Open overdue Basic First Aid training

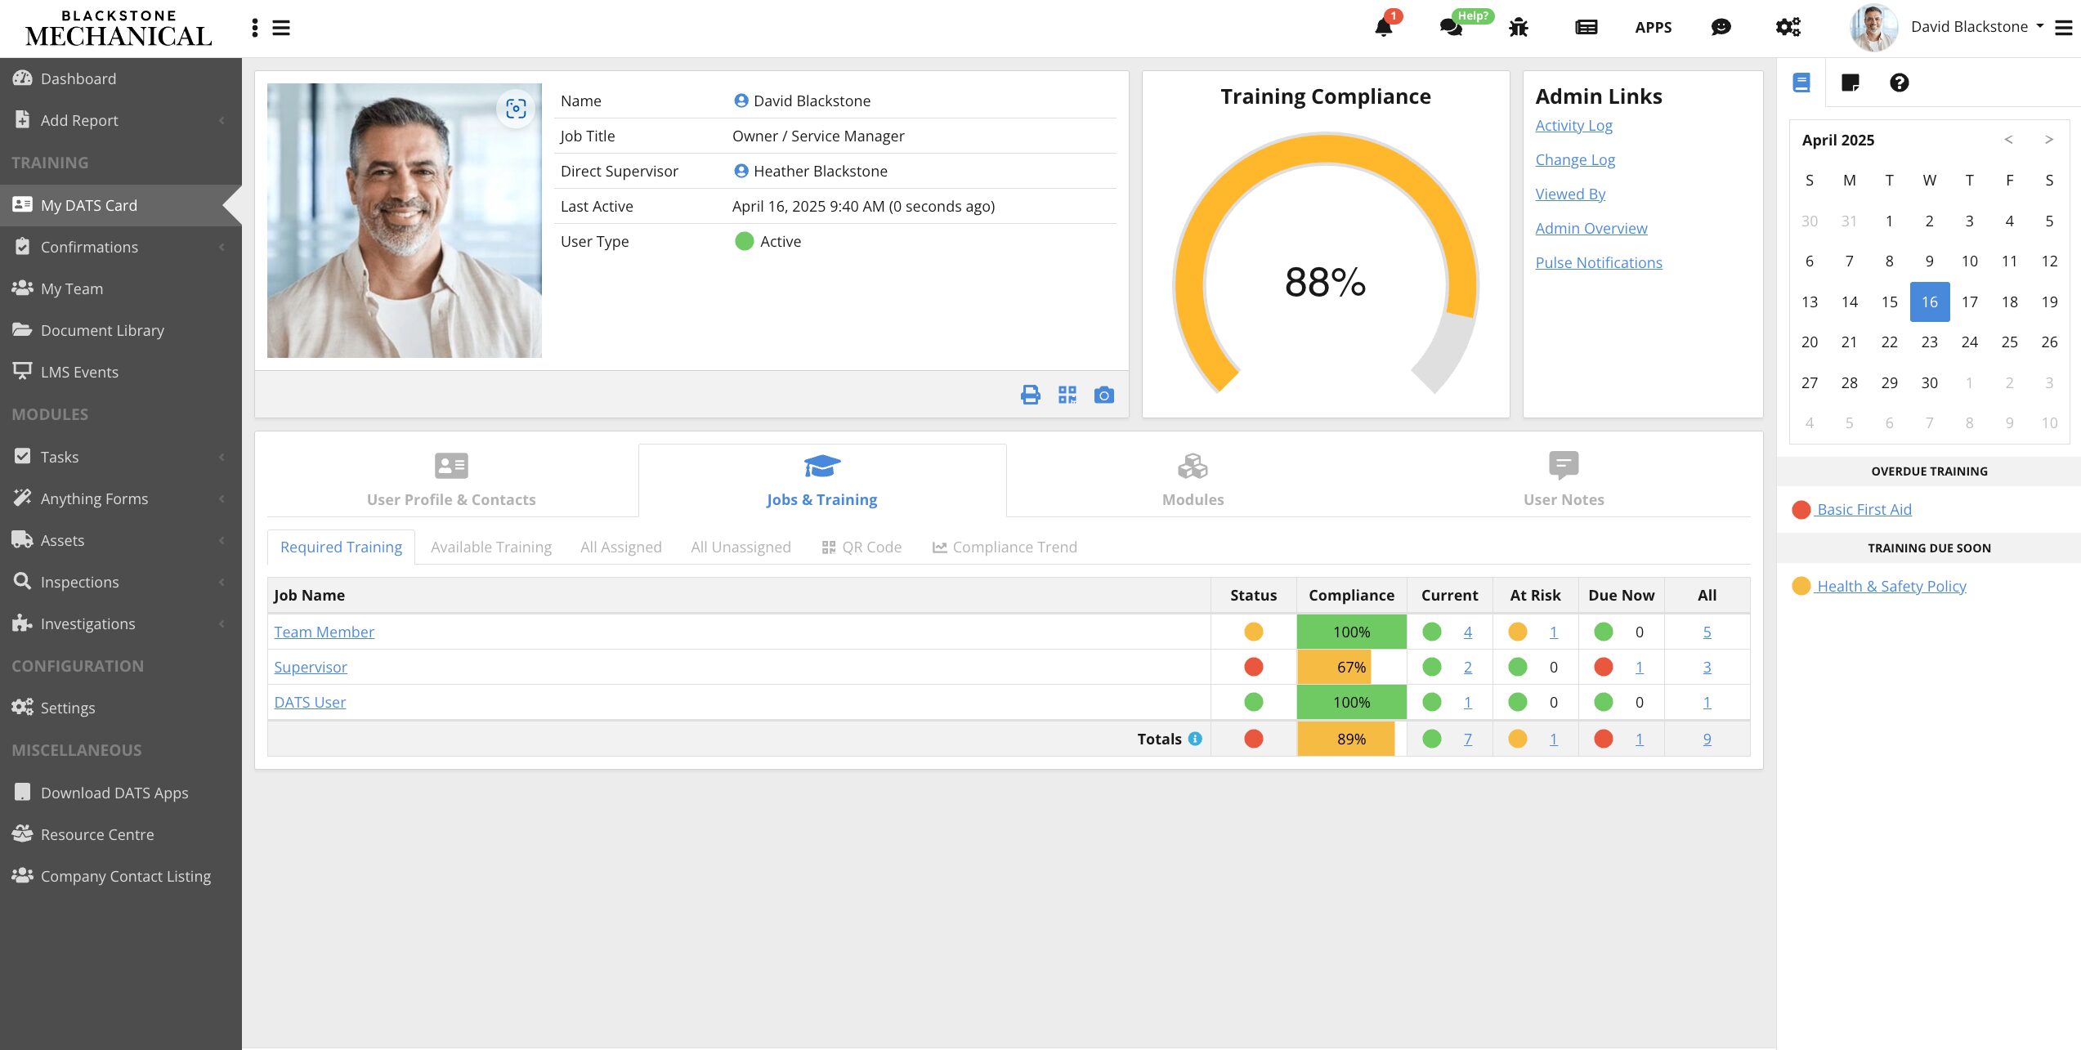(x=1864, y=510)
